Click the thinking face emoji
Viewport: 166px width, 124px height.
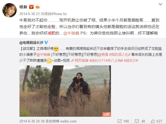[x=49, y=60]
